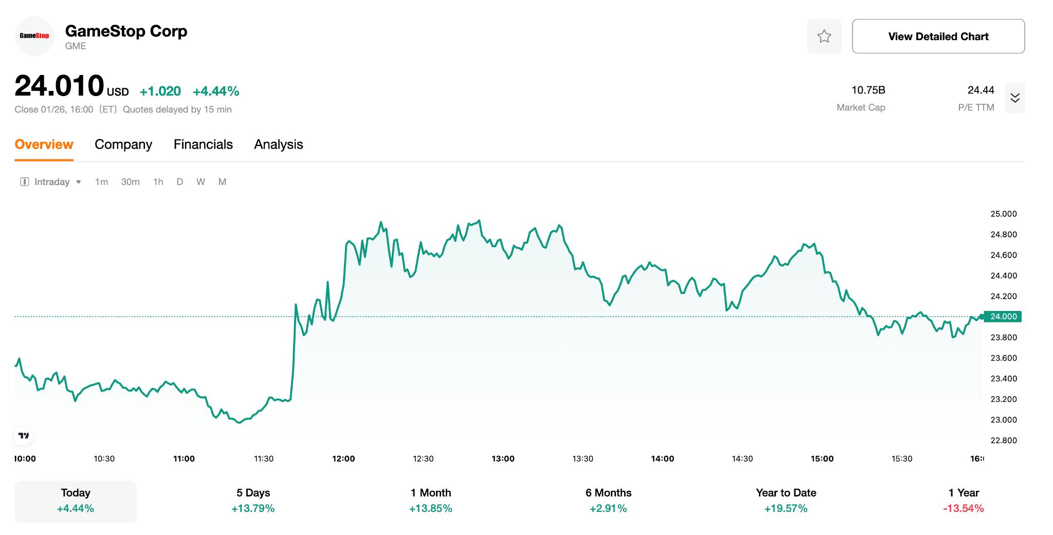Viewport: 1053px width, 535px height.
Task: Click the Intraday chart type icon
Action: pos(24,182)
